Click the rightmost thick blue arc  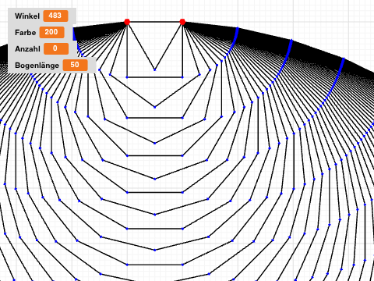[x=335, y=80]
